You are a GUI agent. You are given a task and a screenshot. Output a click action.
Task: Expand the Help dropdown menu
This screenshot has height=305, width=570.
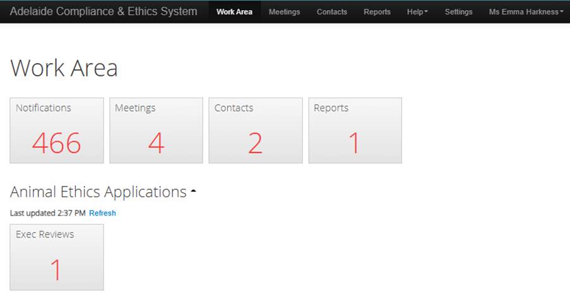pos(417,12)
